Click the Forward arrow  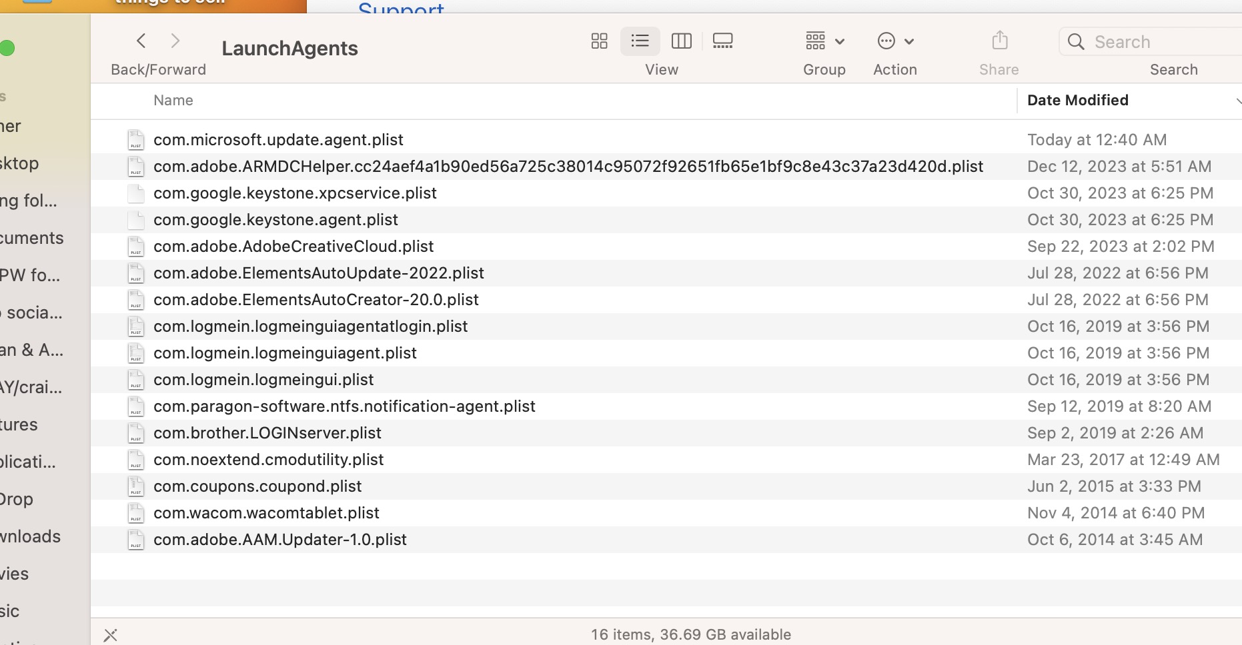tap(175, 41)
